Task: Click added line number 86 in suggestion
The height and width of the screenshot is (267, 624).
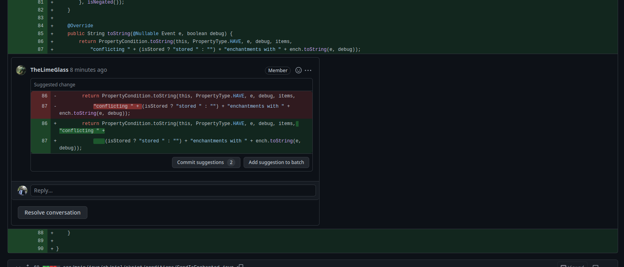Action: click(x=45, y=123)
